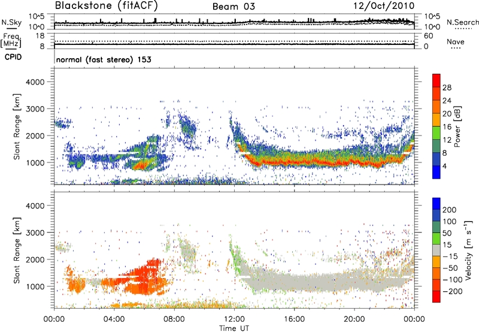Click the "-50" velocity scale value
Image resolution: width=479 pixels, height=332 pixels.
pos(450,268)
